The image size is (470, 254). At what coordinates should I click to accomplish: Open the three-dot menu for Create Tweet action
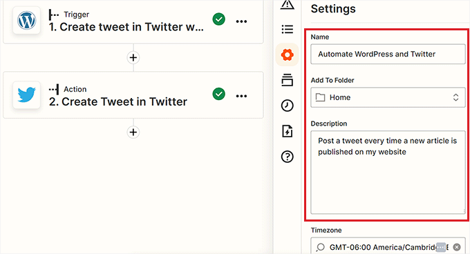(x=241, y=96)
